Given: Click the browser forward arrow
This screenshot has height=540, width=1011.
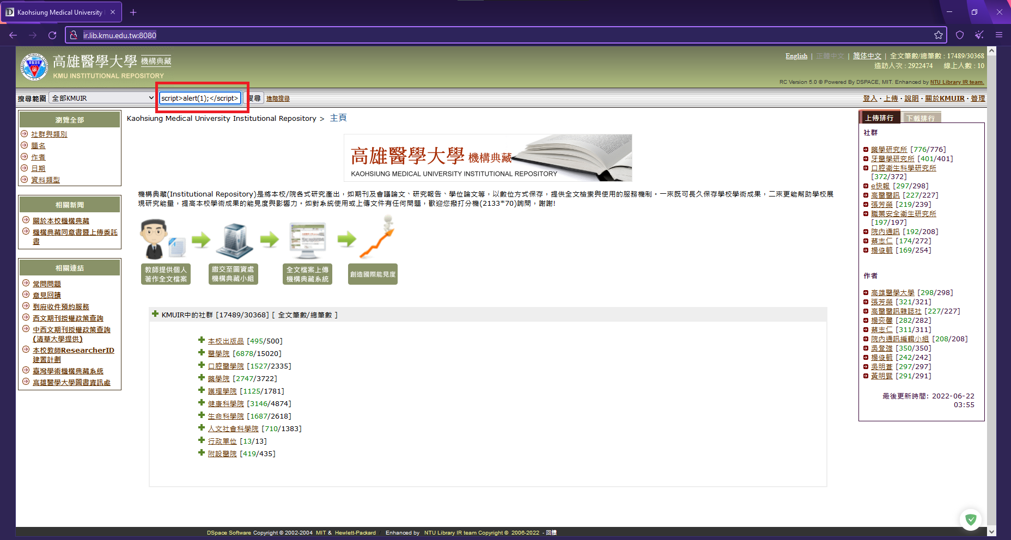Looking at the screenshot, I should (33, 35).
